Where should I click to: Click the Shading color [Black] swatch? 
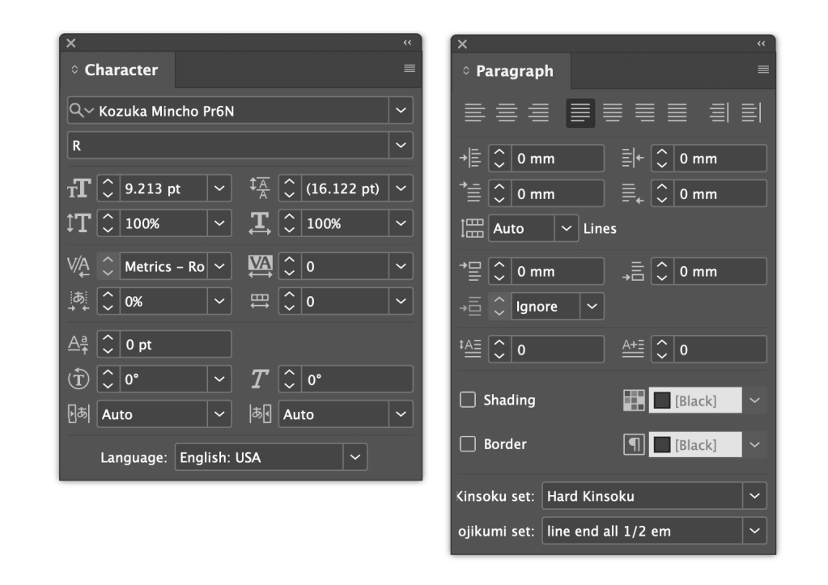point(694,401)
